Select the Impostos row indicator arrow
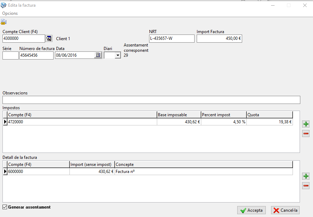313x217 pixels. 5,122
